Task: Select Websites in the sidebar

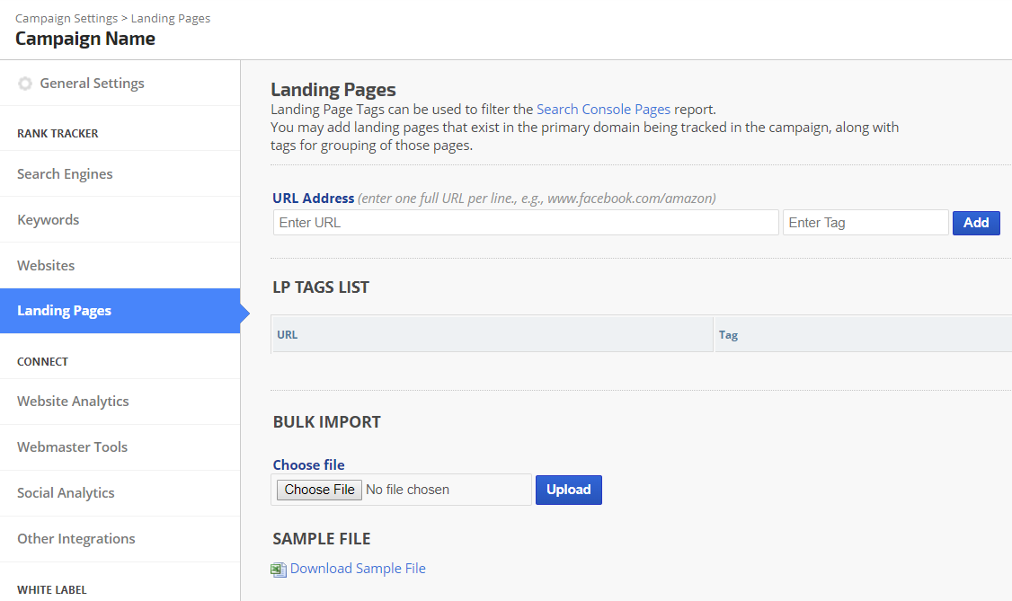Action: [x=46, y=266]
